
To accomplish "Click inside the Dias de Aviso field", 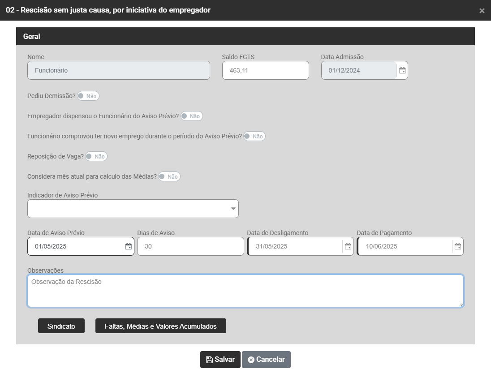I will [190, 246].
